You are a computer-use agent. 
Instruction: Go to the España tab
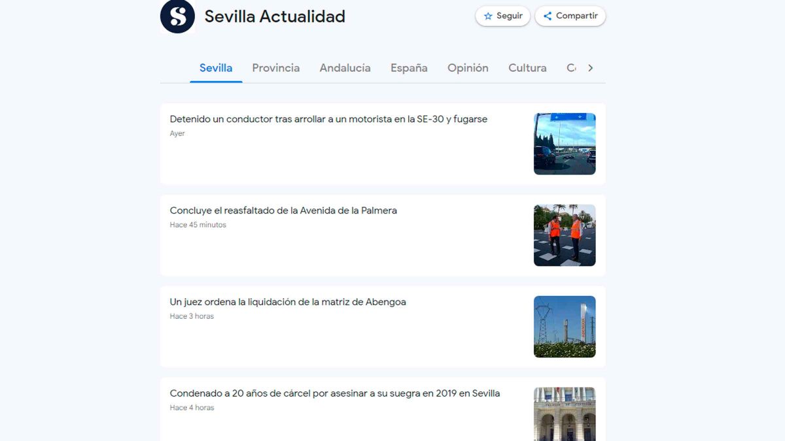[x=409, y=68]
